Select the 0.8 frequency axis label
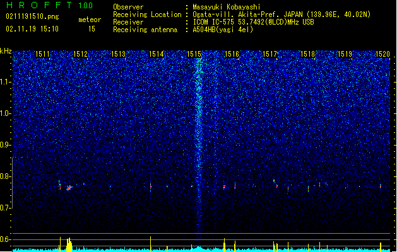 pyautogui.click(x=6, y=176)
